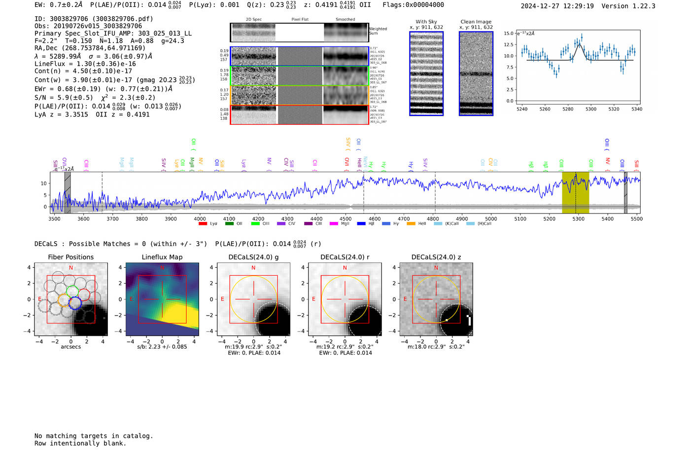Select the red-bordered 2D spectrum fiber row
The image size is (690, 470).
(x=300, y=114)
